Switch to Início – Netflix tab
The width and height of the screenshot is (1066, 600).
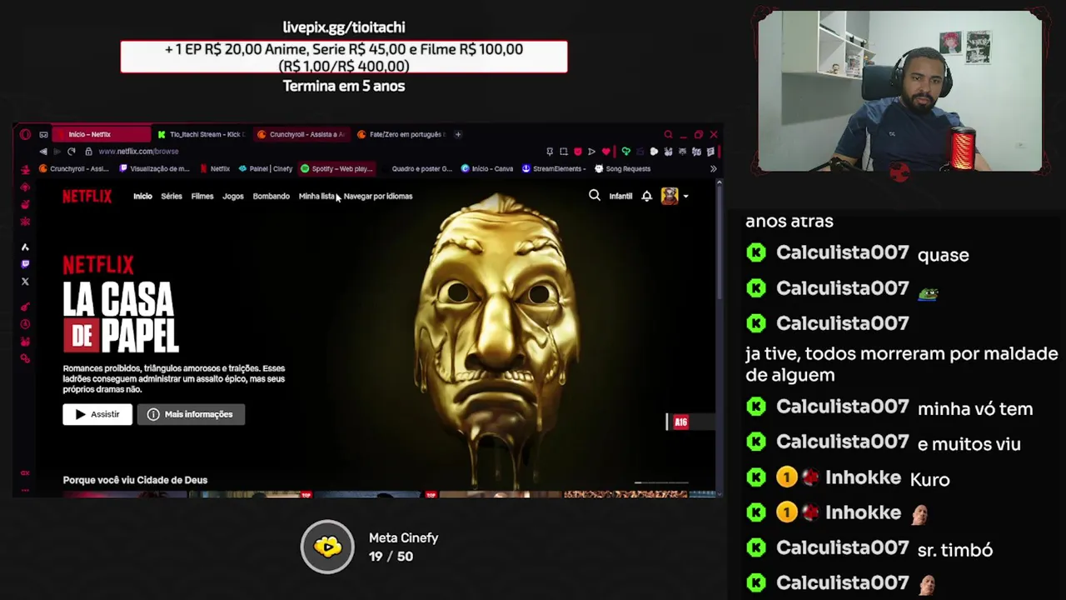pos(103,134)
